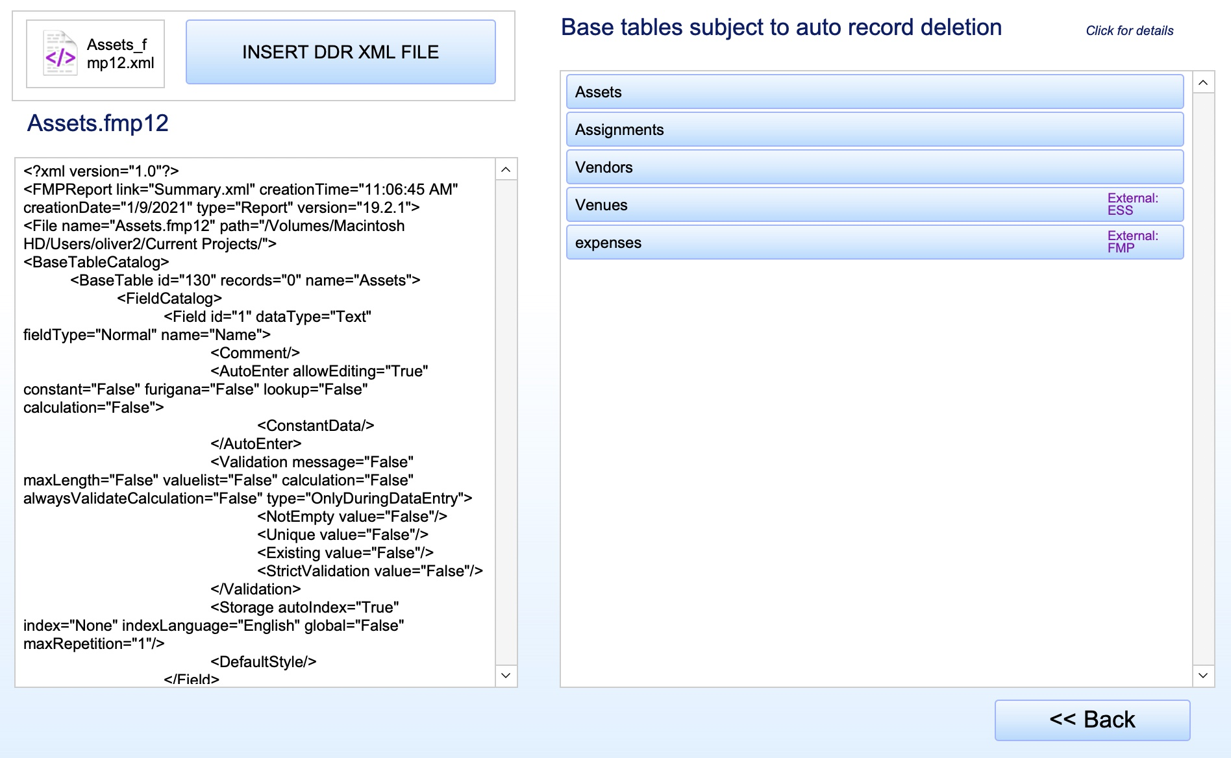Open the Venues base table row
Viewport: 1231px width, 758px height.
[875, 205]
